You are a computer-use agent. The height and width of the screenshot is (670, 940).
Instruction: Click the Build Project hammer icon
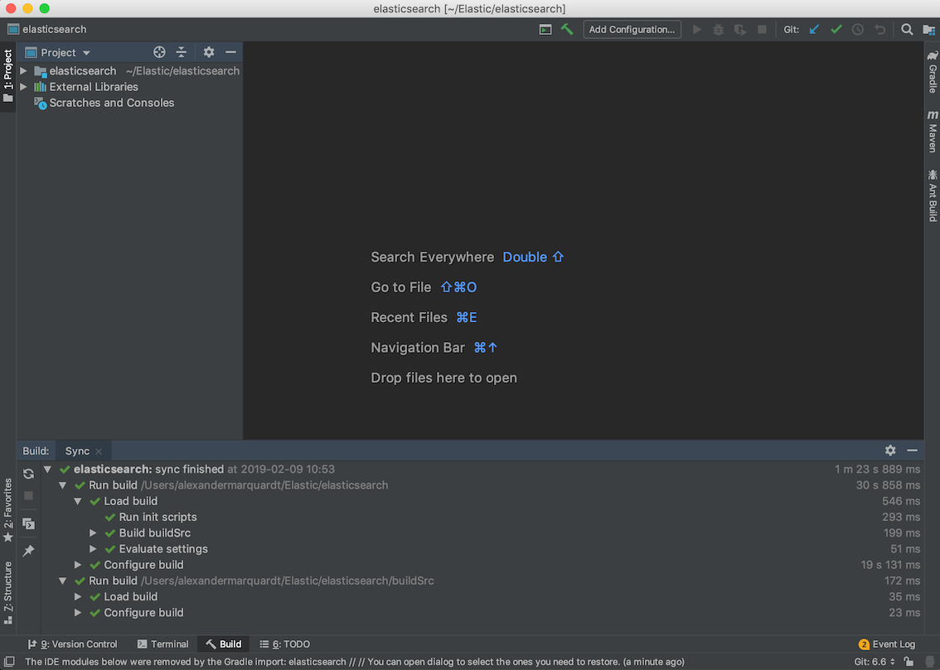566,29
